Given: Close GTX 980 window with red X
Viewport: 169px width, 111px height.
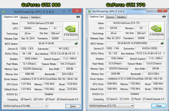Looking at the screenshot, I should [77, 11].
